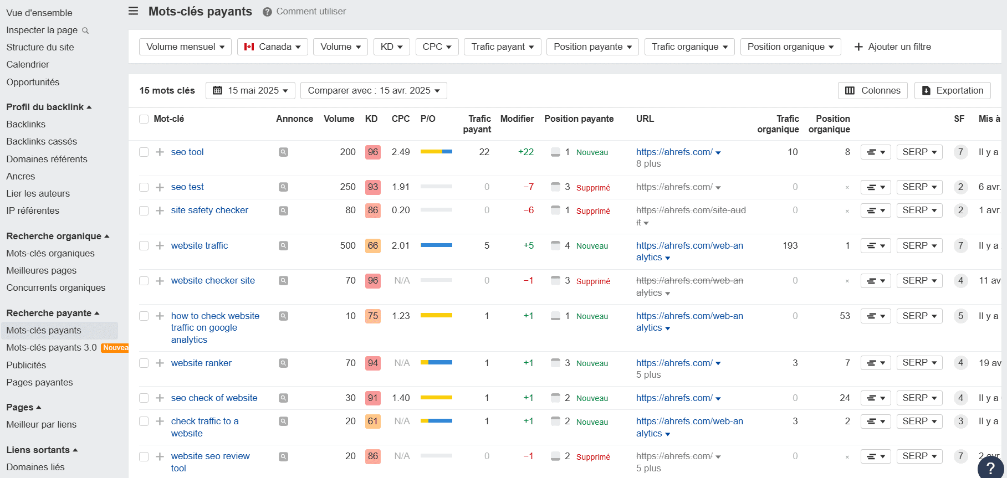This screenshot has height=478, width=1007.
Task: Click the position icon in 'seo tool' row
Action: tap(555, 152)
